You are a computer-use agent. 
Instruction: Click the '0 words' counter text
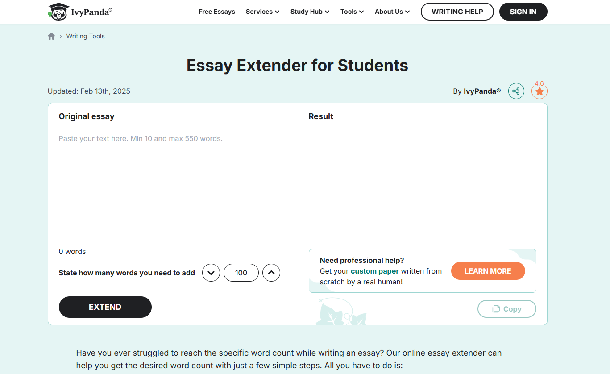[x=72, y=252]
